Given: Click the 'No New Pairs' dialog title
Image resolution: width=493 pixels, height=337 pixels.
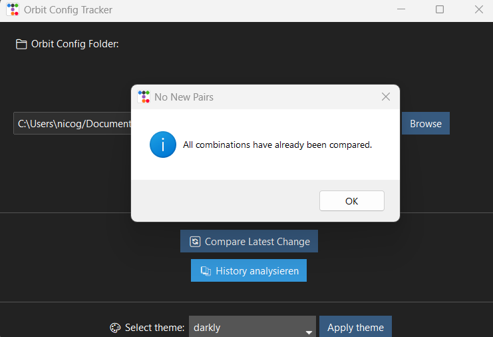Looking at the screenshot, I should pos(184,97).
